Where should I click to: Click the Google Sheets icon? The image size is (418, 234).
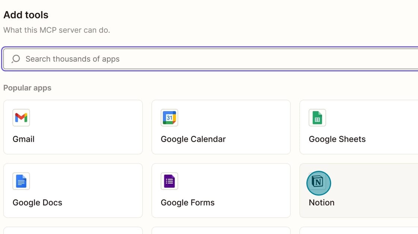pyautogui.click(x=317, y=117)
